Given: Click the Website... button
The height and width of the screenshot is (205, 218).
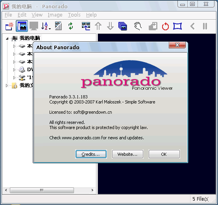Looking at the screenshot, I should coord(127,154).
